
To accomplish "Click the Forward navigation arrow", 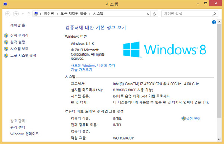I will [x=16, y=14].
